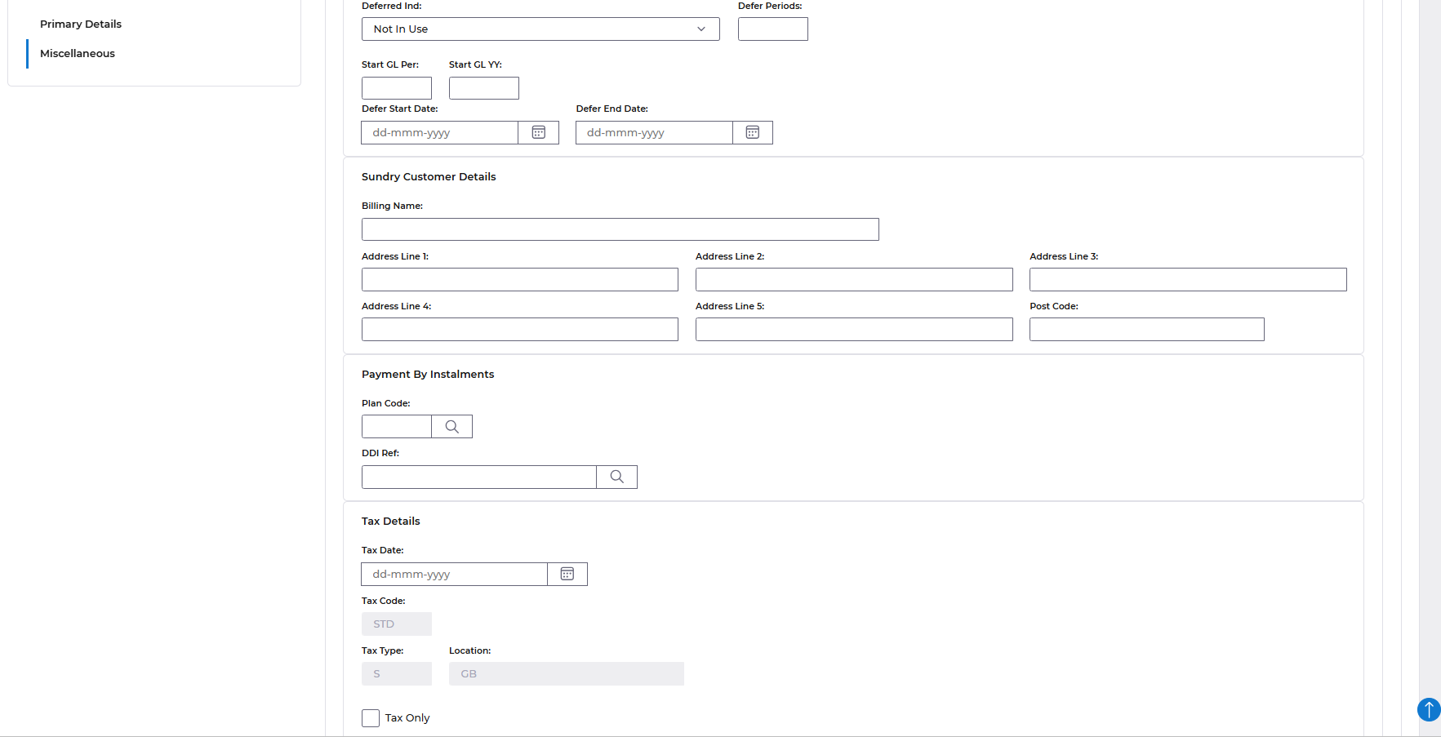The height and width of the screenshot is (737, 1441).
Task: Select the Start GL Per field
Action: [396, 88]
